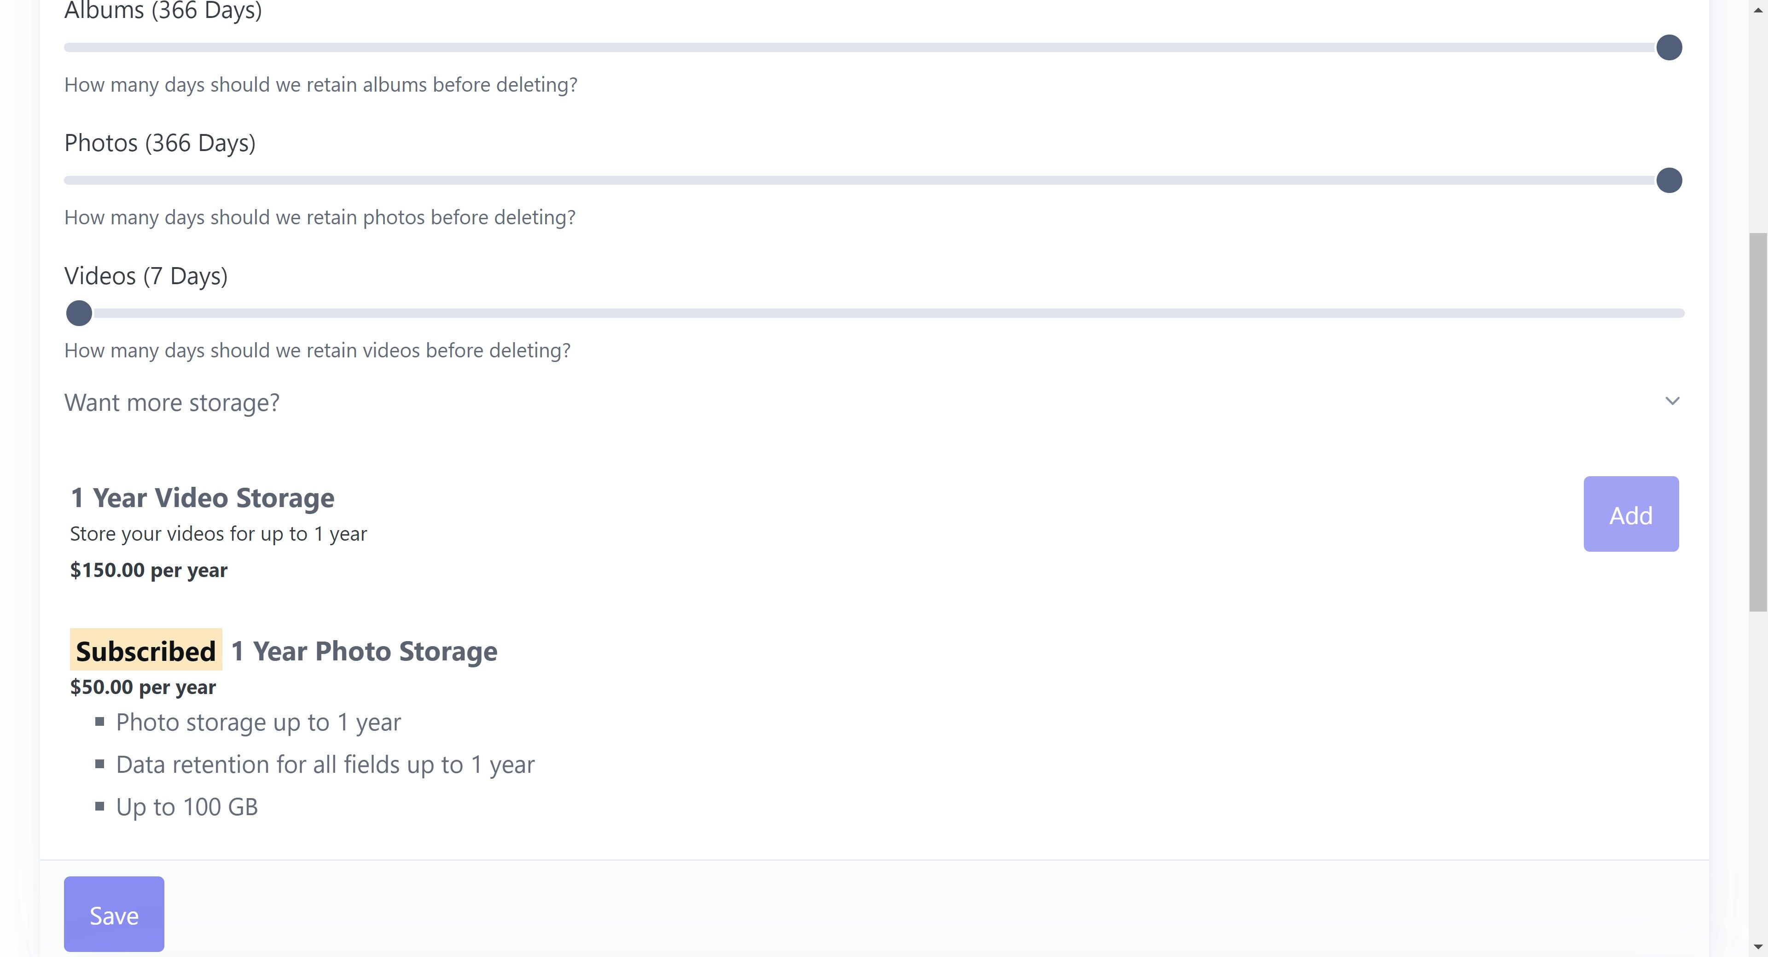Select the '1 Year Photo Storage' heading

point(365,651)
